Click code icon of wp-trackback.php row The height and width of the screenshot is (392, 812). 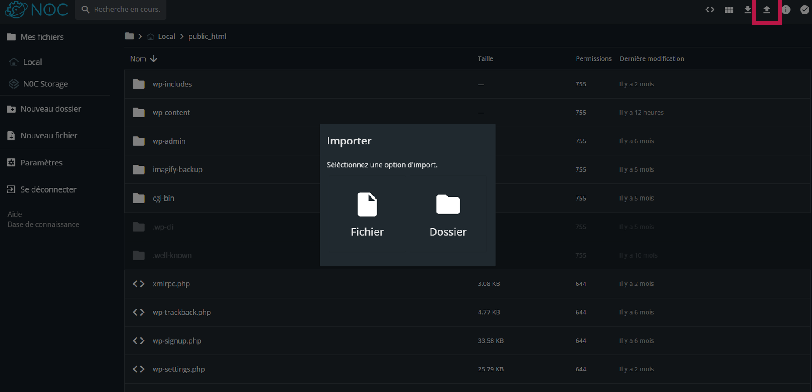[x=139, y=312]
